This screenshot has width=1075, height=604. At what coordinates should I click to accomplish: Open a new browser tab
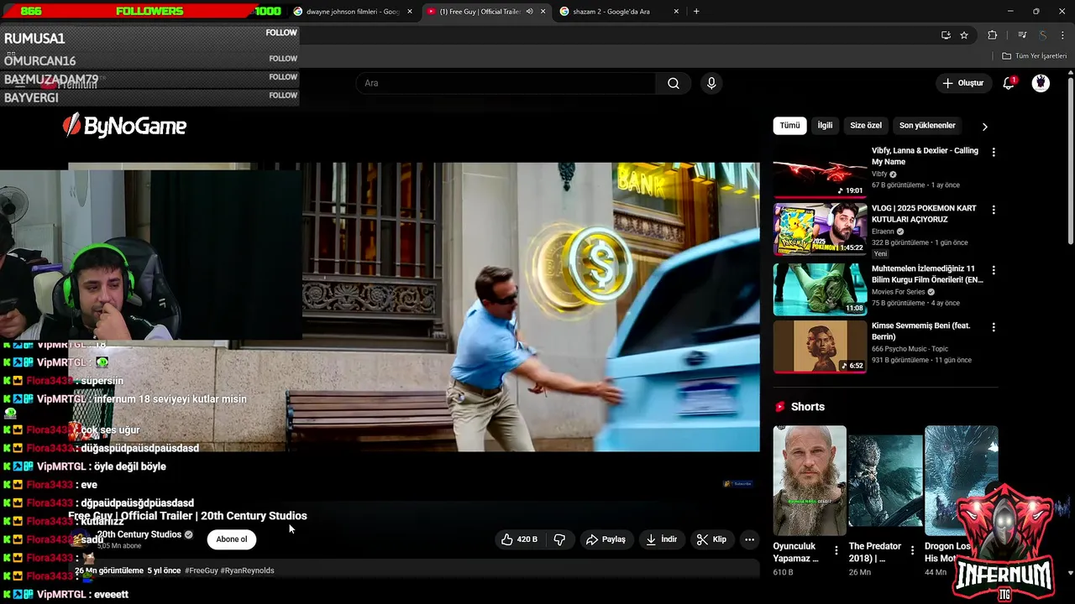(696, 11)
